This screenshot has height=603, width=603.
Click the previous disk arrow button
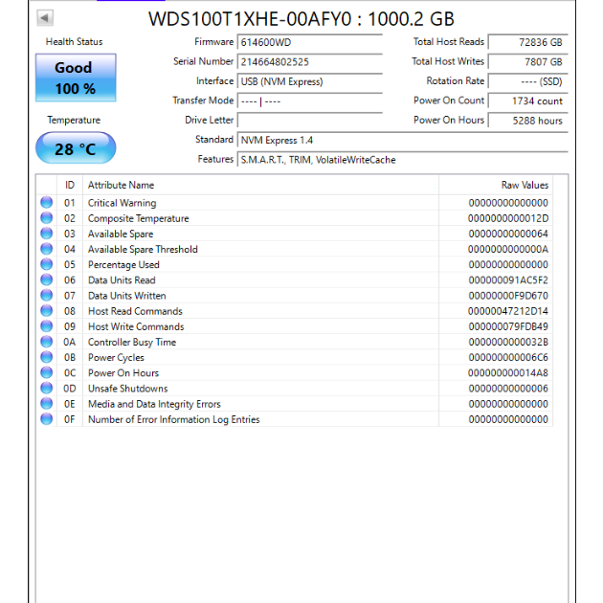45,17
